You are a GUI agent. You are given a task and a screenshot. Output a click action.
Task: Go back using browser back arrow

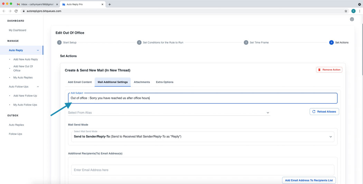pyautogui.click(x=4, y=11)
